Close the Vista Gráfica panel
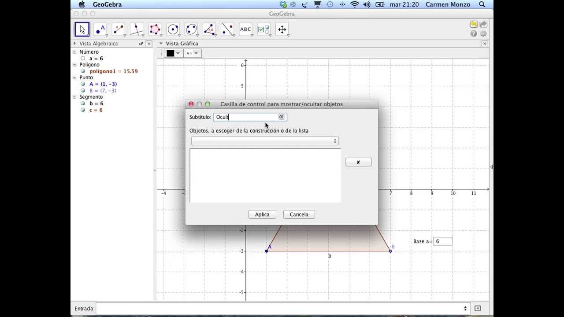Screen dimensions: 564x317 tap(485, 44)
